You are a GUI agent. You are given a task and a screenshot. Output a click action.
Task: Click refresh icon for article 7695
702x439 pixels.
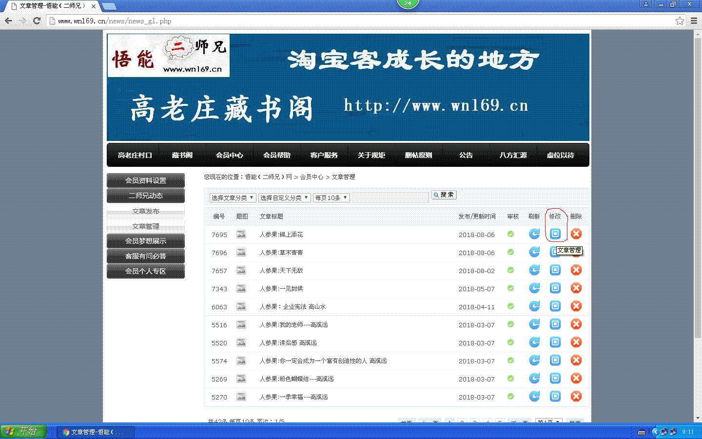pos(534,234)
